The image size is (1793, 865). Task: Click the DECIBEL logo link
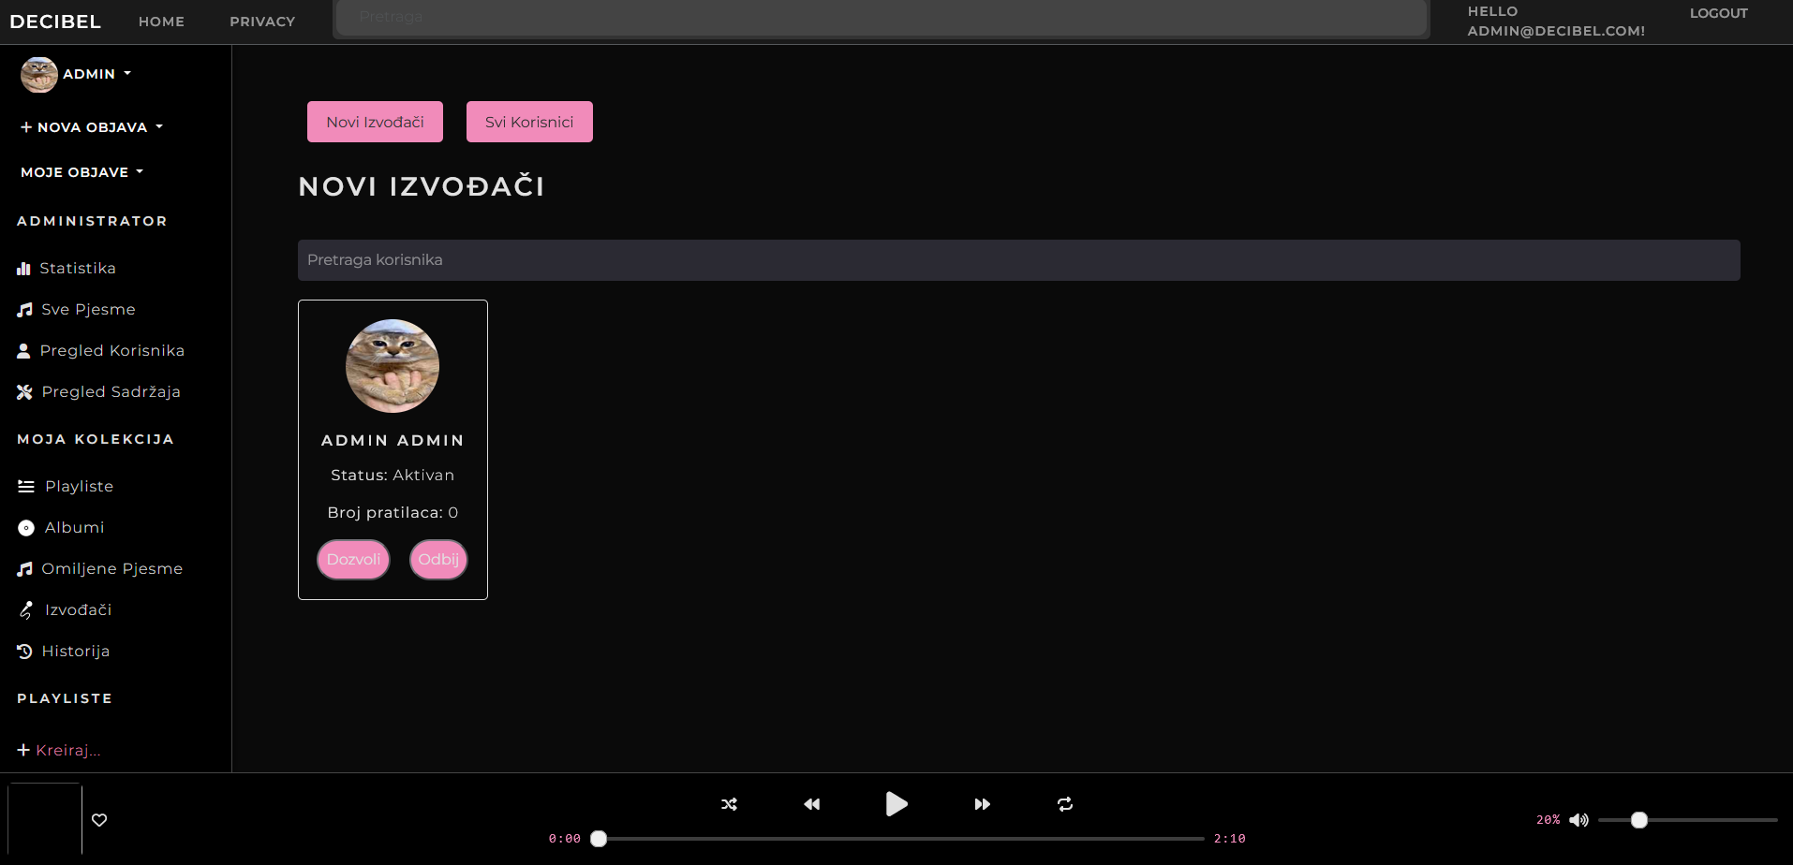pyautogui.click(x=55, y=22)
